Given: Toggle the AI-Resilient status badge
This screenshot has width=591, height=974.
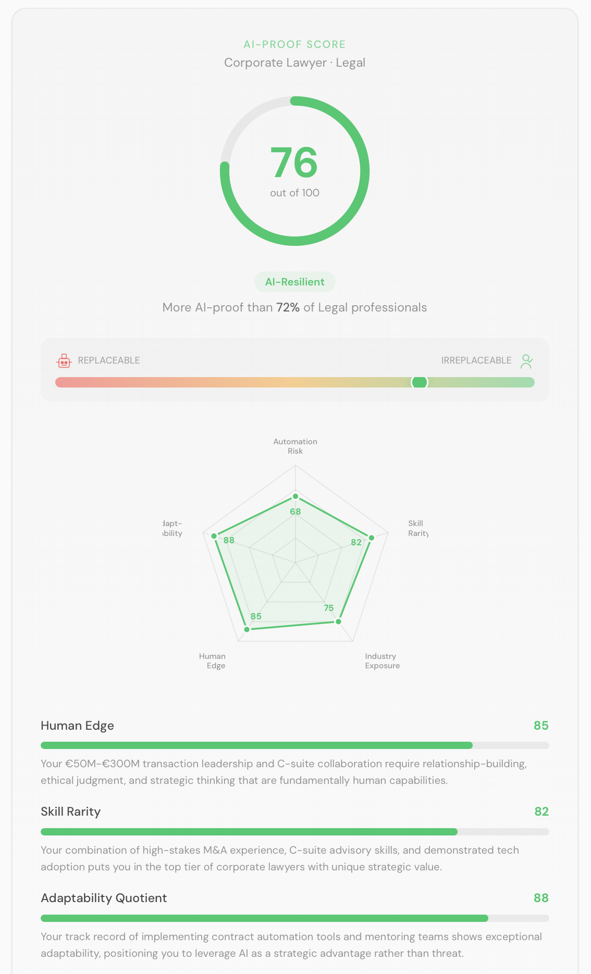Looking at the screenshot, I should tap(295, 282).
